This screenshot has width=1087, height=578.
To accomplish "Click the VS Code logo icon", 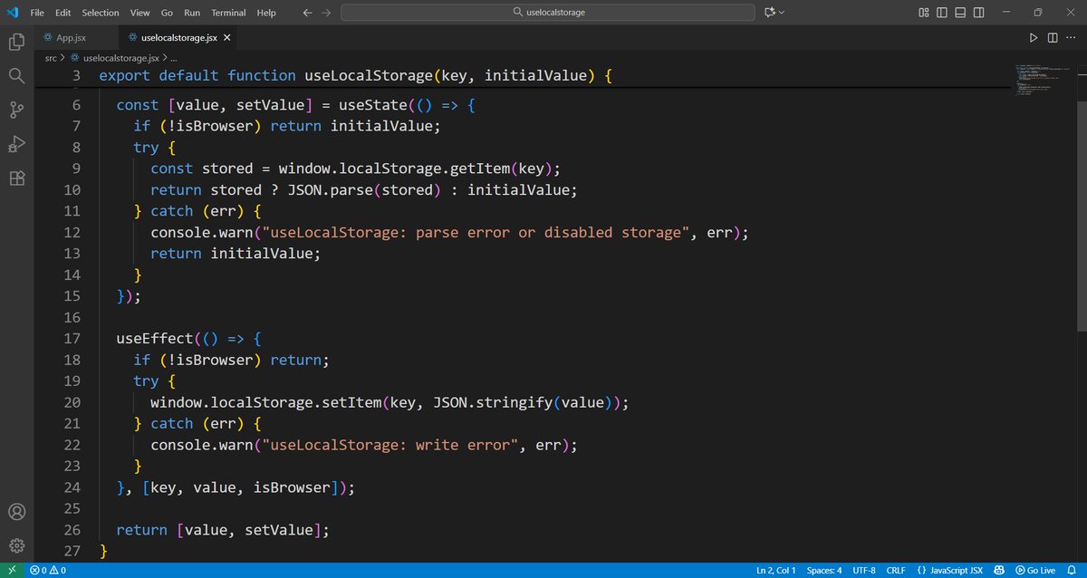I will click(x=13, y=13).
